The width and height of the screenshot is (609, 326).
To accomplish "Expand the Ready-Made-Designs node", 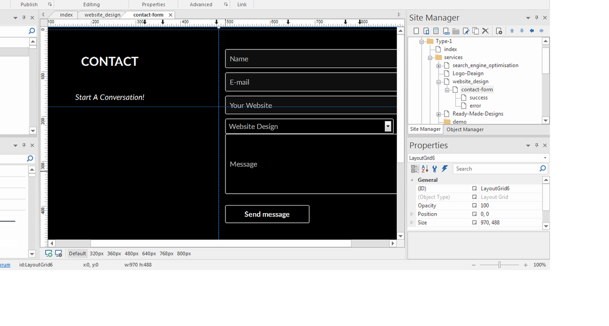I will [439, 114].
